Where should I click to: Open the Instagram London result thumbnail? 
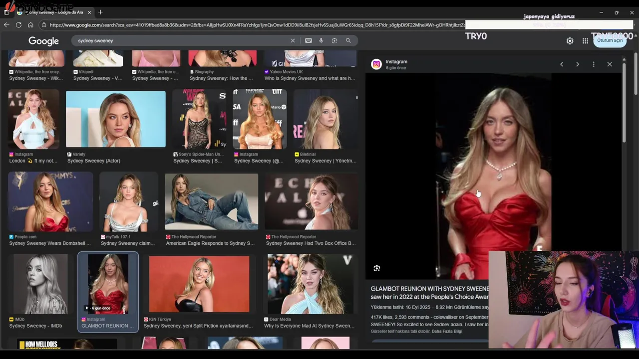coord(33,119)
